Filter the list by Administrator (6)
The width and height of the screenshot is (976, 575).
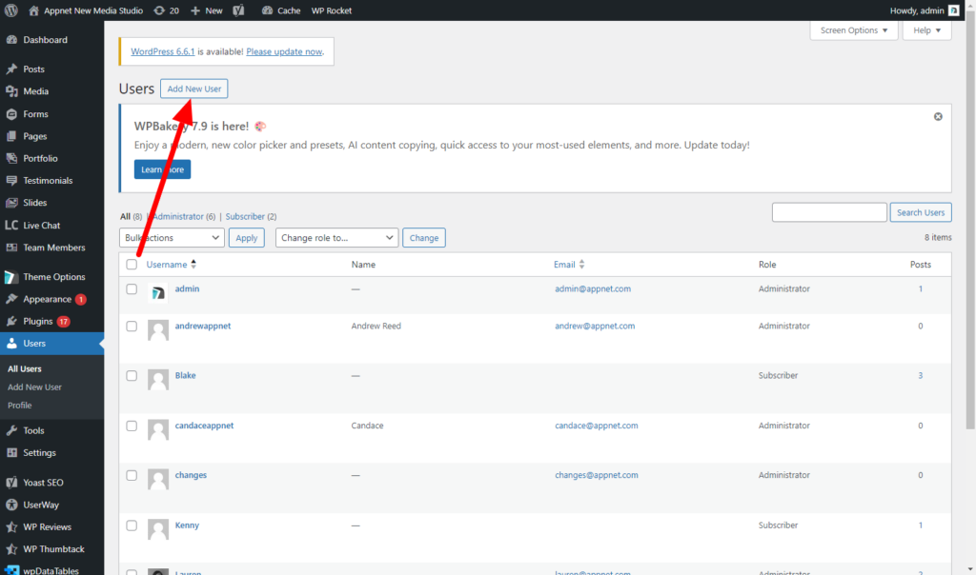pos(184,216)
